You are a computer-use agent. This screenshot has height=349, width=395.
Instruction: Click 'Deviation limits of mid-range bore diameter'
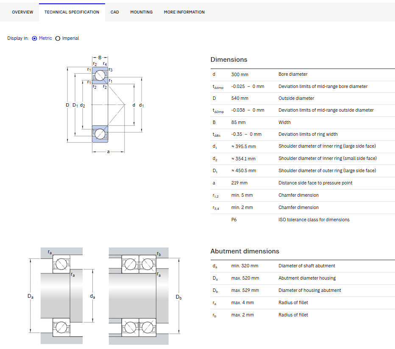click(x=323, y=86)
